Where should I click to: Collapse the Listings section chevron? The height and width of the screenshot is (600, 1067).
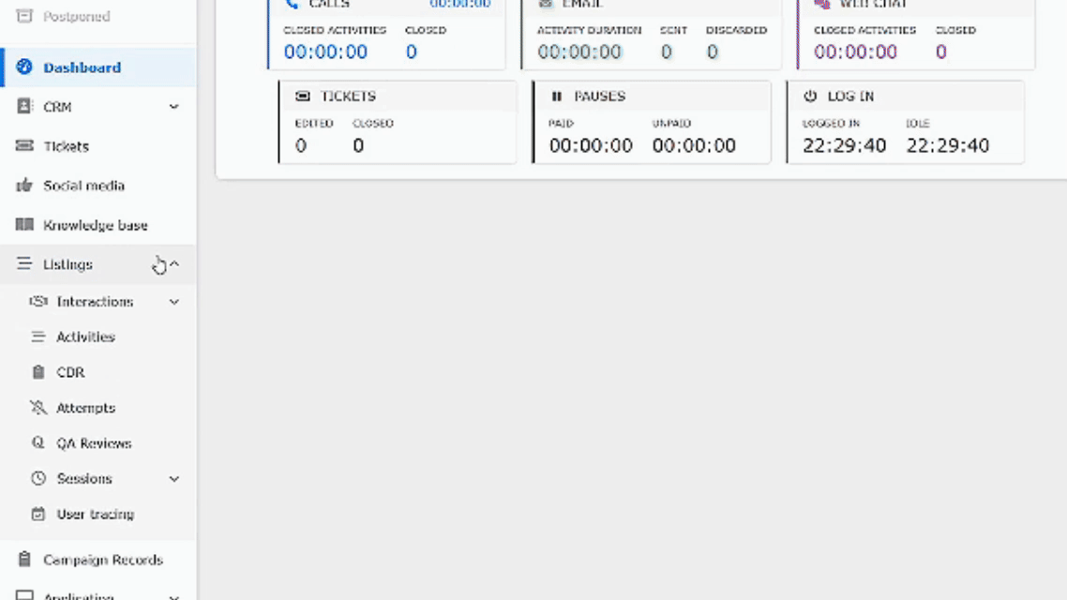(x=173, y=264)
